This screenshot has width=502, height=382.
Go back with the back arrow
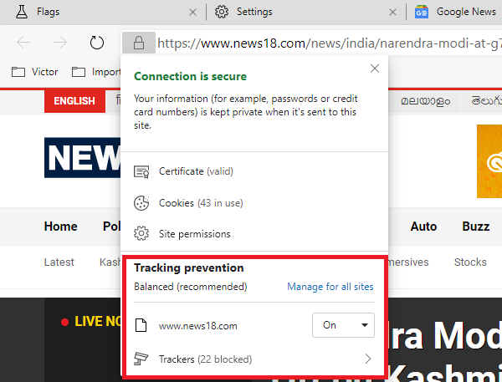[23, 43]
